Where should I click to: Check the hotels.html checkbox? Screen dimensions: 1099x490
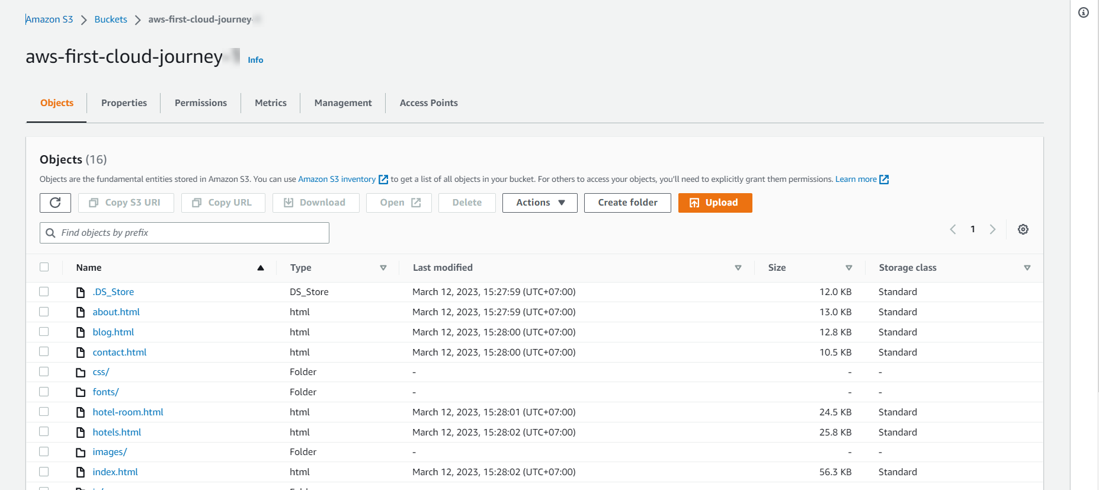point(44,432)
